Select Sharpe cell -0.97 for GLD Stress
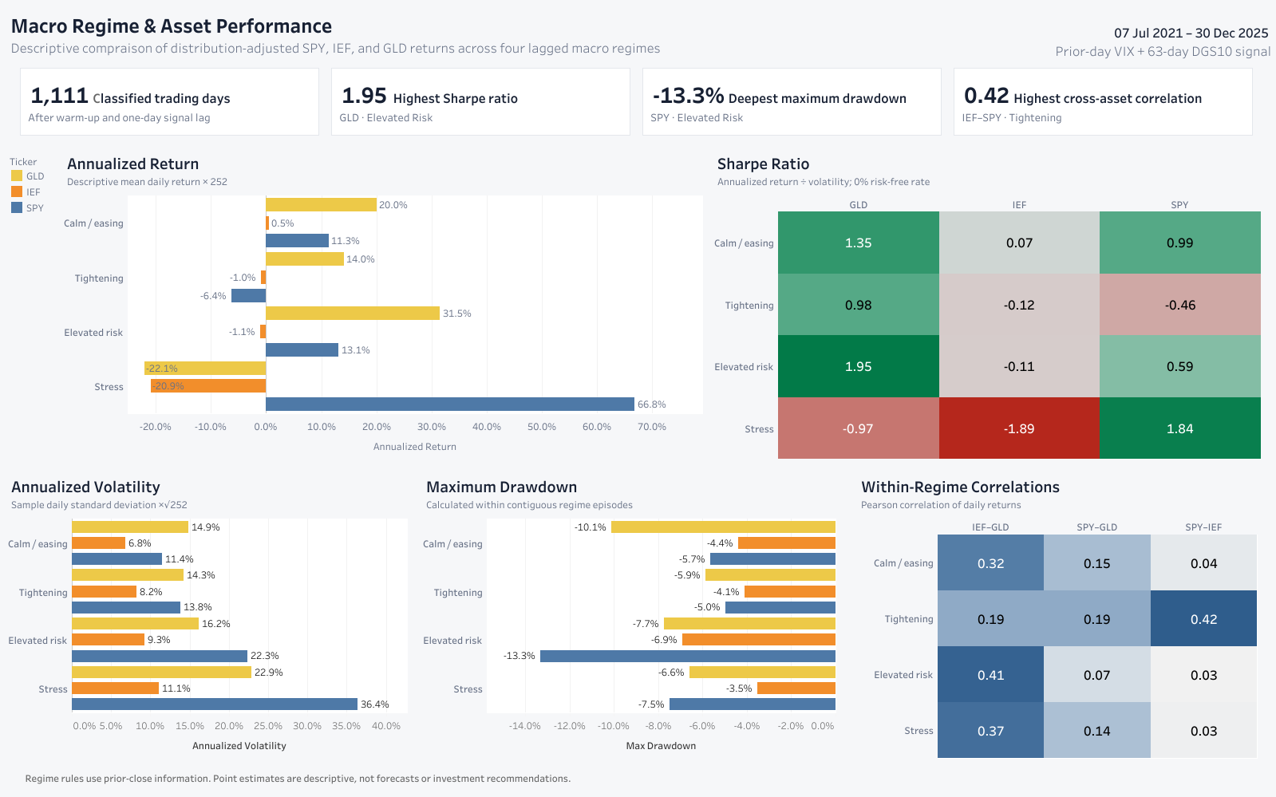Screen dimensions: 1276x797 (x=859, y=428)
